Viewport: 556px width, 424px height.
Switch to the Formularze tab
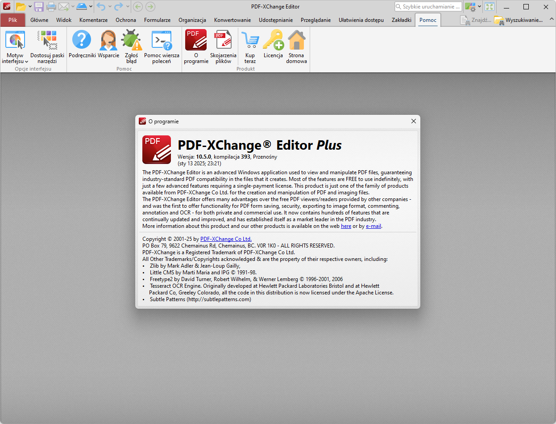(x=157, y=20)
